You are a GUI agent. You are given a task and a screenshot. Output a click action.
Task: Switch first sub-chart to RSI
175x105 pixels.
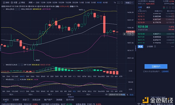[61, 77]
